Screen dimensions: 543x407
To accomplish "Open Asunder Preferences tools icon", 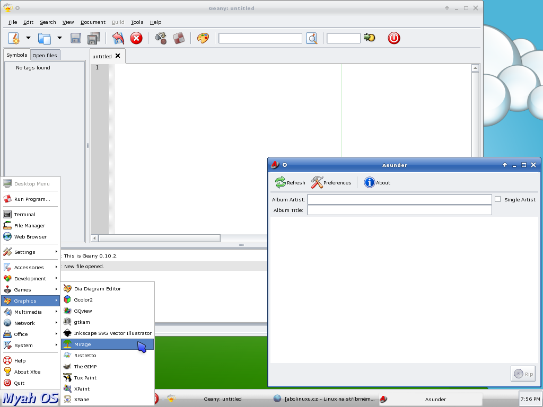I will pos(317,182).
